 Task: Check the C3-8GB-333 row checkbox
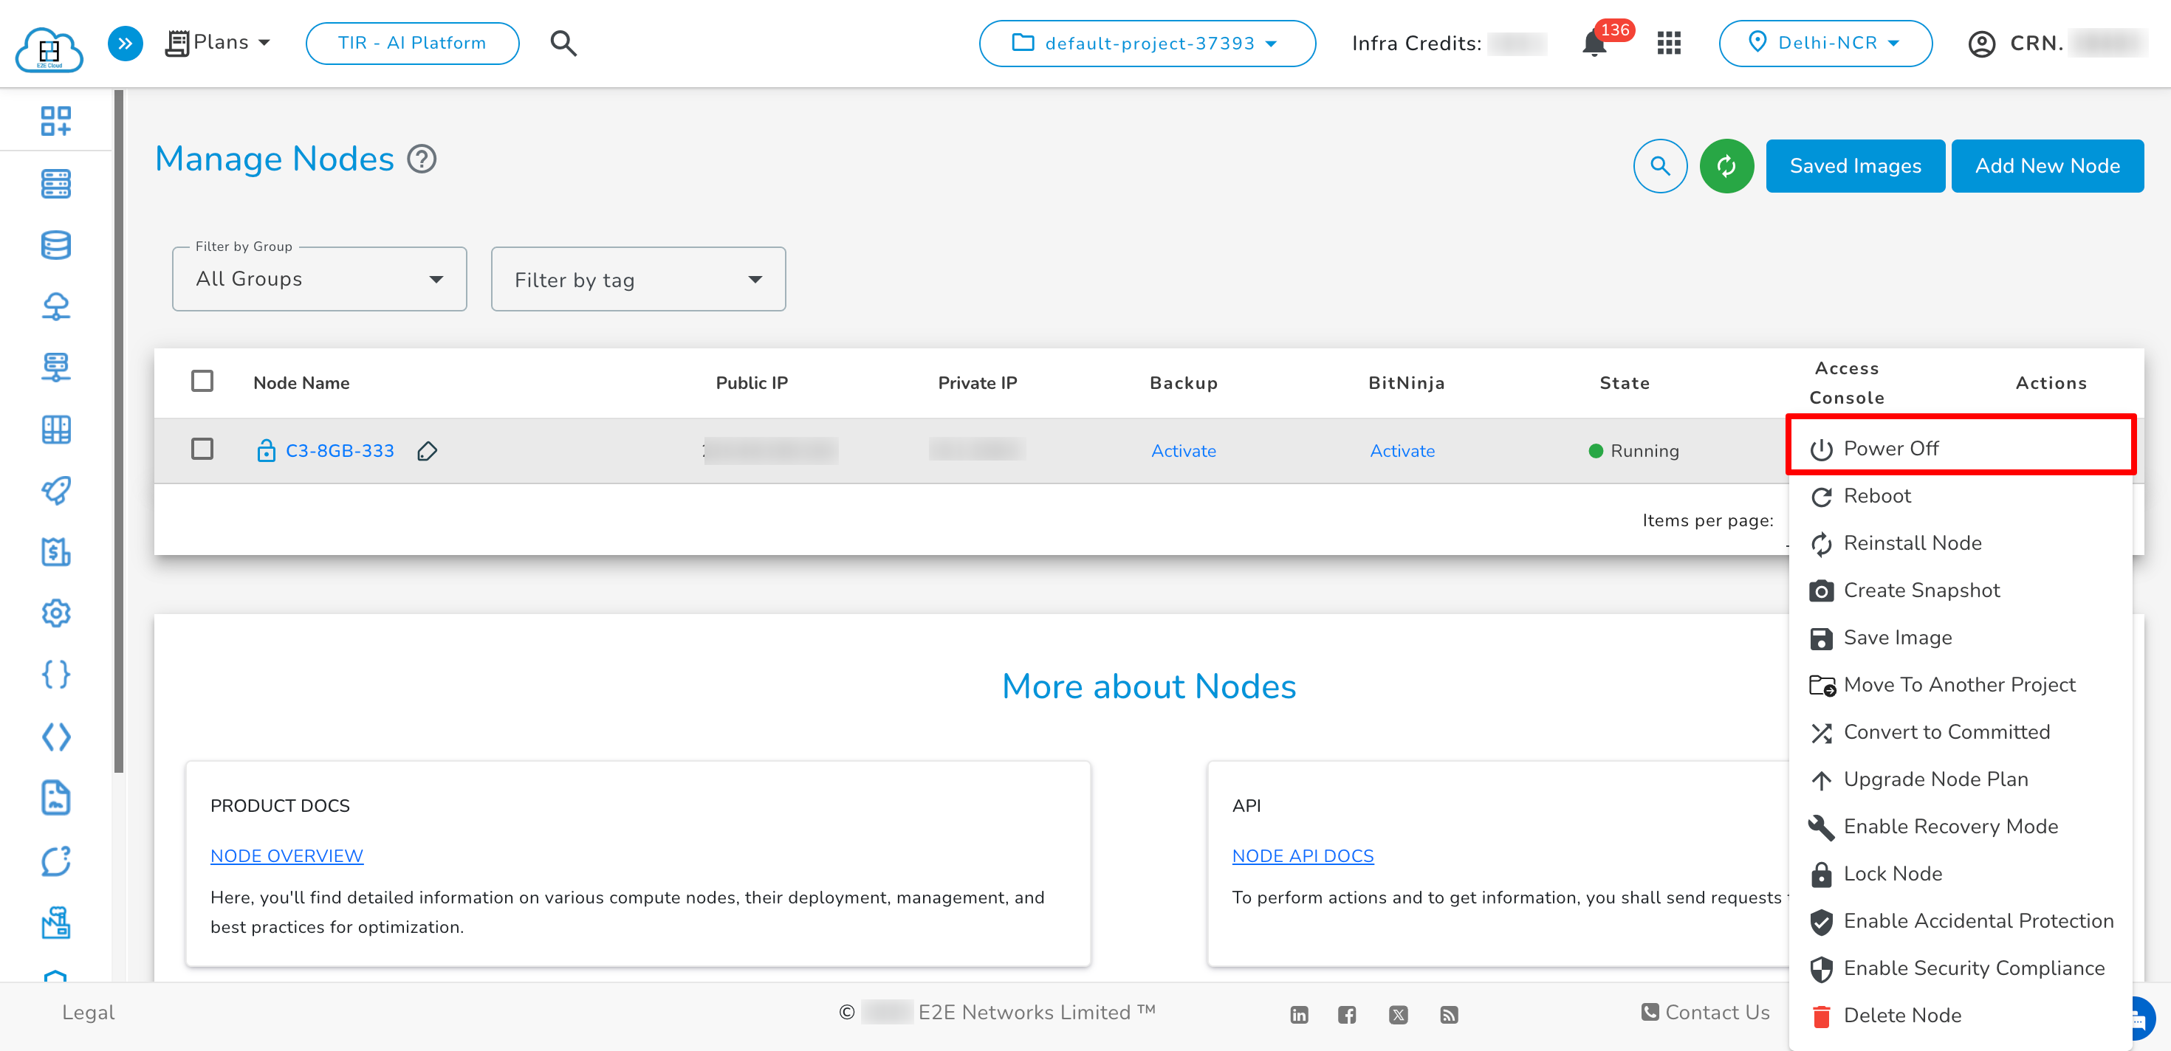[x=202, y=449]
